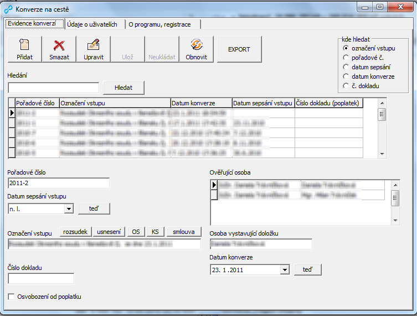
Task: Sort by 'Datum konverze' column header
Action: (200, 103)
